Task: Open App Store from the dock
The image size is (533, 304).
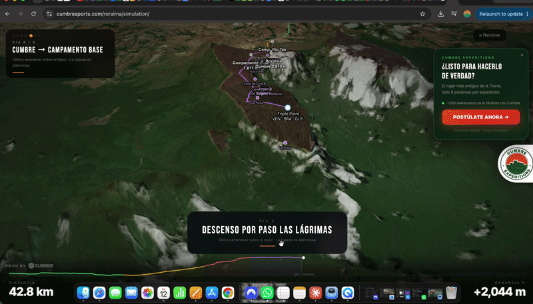Action: point(211,293)
